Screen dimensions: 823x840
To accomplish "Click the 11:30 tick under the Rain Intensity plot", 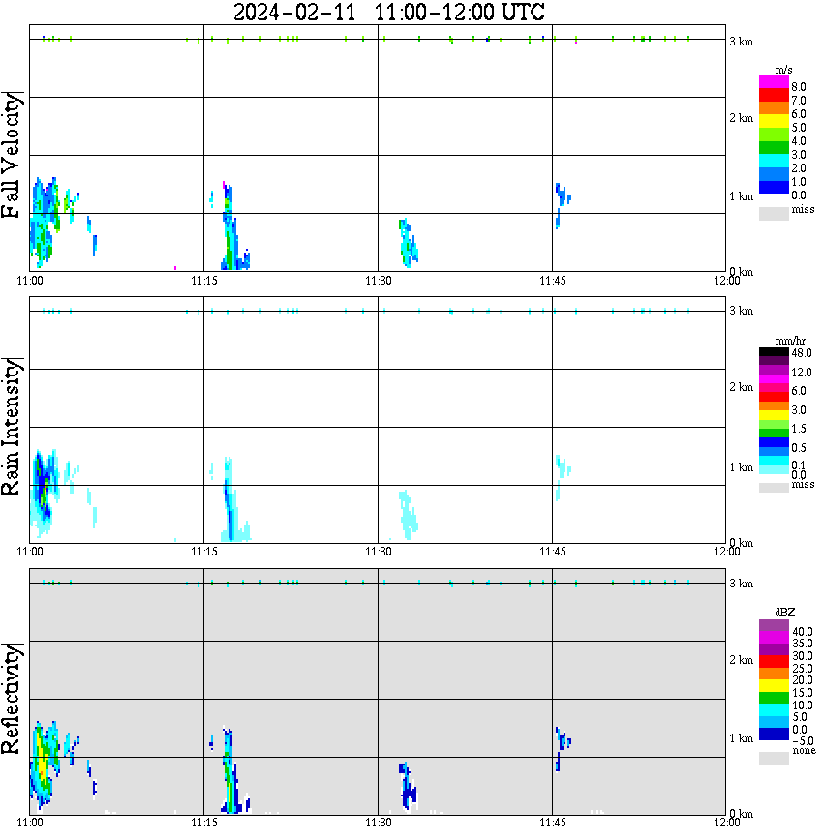I will click(379, 552).
